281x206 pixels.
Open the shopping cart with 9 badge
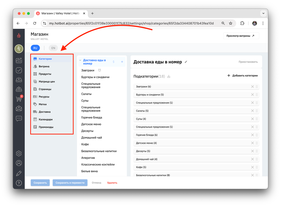coord(19,98)
